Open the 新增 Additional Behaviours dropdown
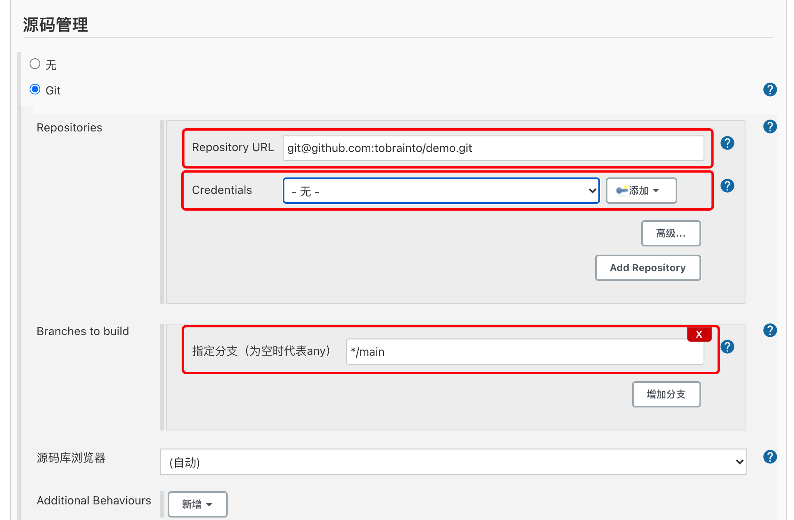Screen dimensions: 794x520 click(197, 504)
